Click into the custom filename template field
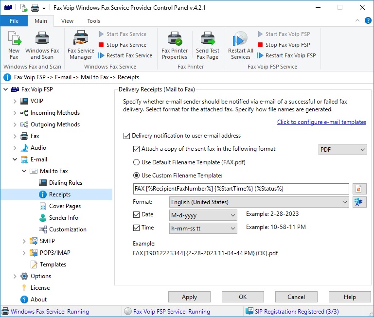Screen dimensions: 374x317 pyautogui.click(x=241, y=189)
